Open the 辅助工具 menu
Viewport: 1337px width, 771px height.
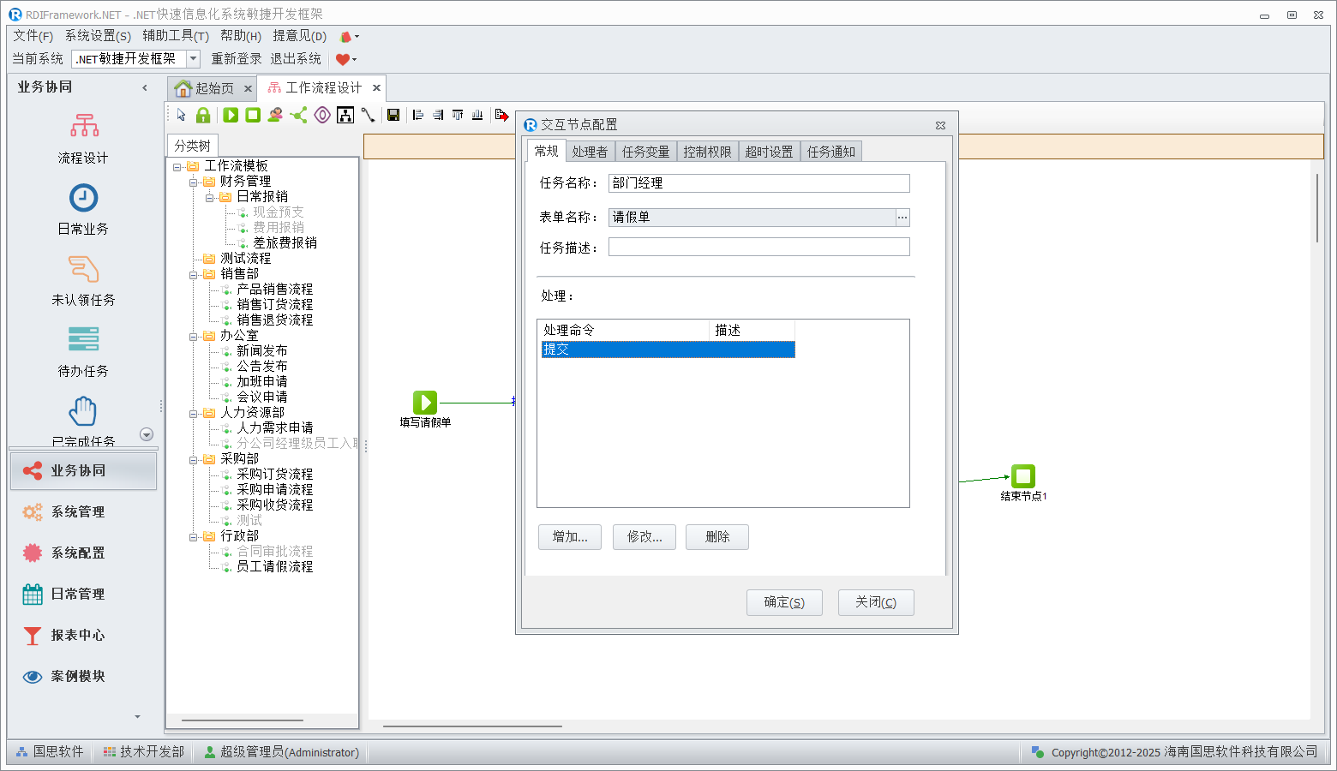175,35
